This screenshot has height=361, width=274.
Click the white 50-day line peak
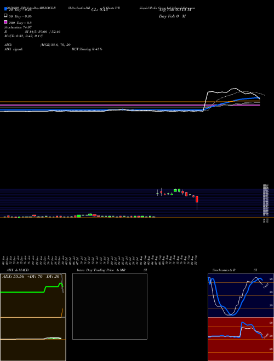pos(235,89)
